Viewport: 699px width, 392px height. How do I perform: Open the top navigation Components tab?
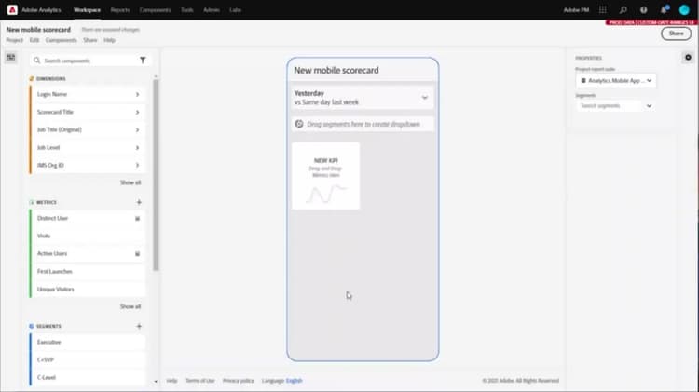pos(155,10)
